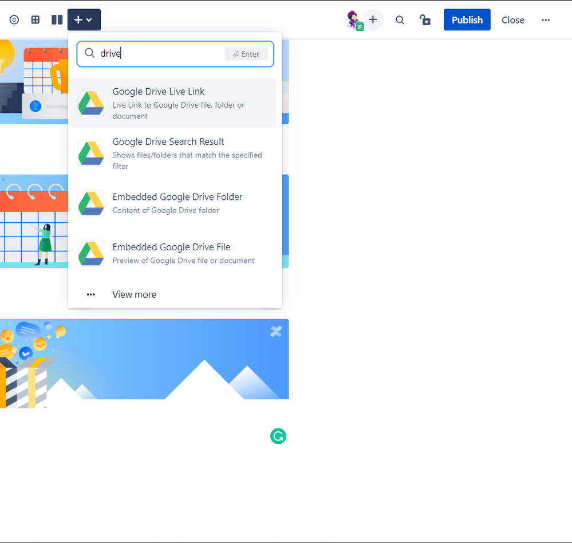Click 'Live Link to Google Drive file' description
Viewport: 572px width, 543px height.
(x=179, y=110)
